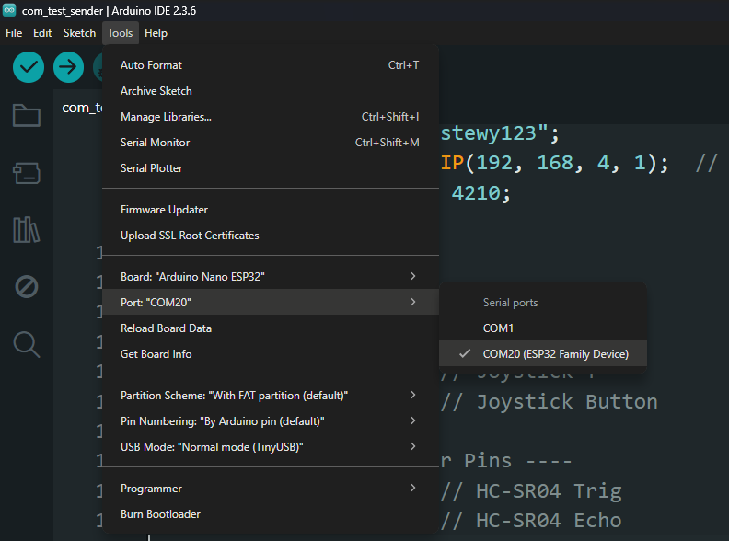729x541 pixels.
Task: Select checked COM20 (ESP32 Family Device) port
Action: point(542,353)
